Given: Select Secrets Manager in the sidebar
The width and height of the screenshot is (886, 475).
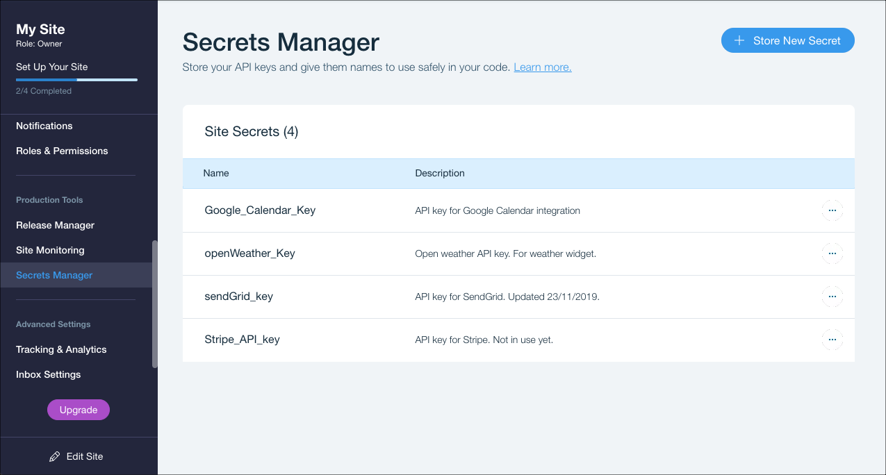Looking at the screenshot, I should pos(54,275).
